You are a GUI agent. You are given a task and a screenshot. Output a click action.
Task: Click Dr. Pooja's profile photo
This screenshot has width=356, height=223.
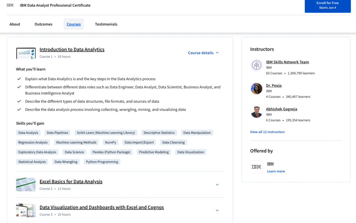(257, 89)
